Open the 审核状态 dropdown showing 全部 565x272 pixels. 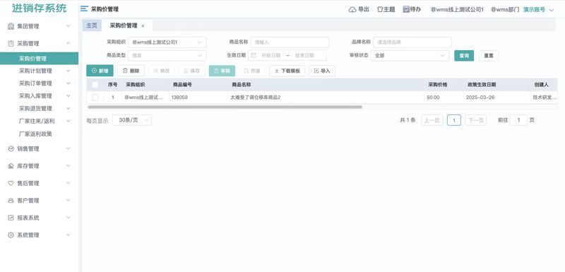[x=410, y=56]
